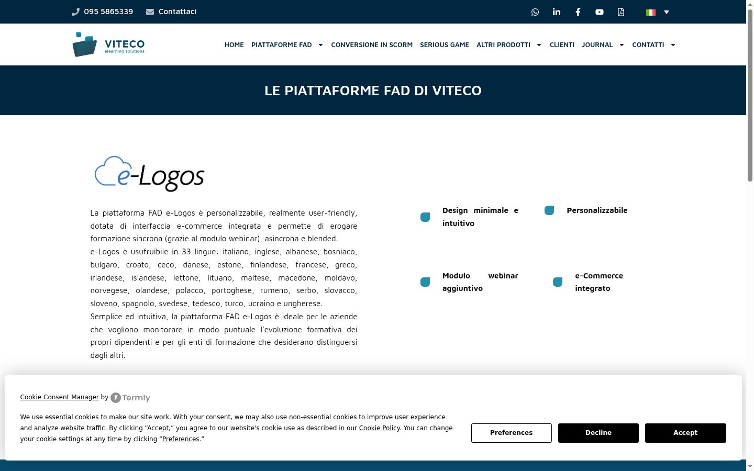
Task: Click the Decline cookies button
Action: 598,433
